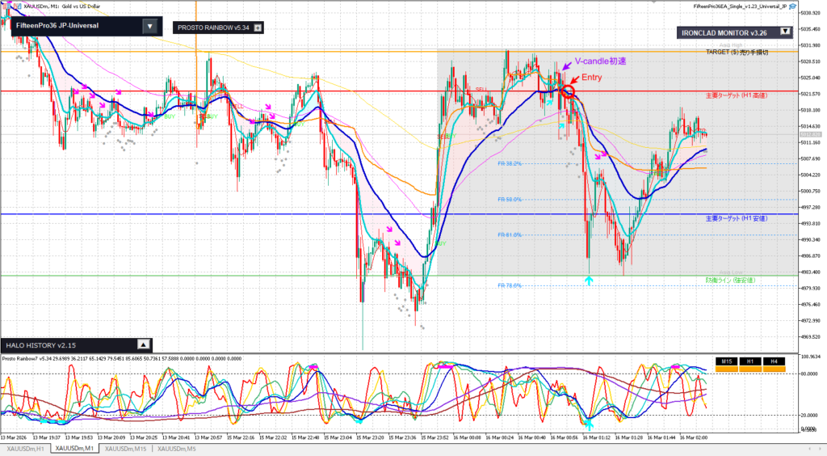Open the XAUUSDm,M15 chart tab
Screen dimensions: 827x456
pos(127,448)
